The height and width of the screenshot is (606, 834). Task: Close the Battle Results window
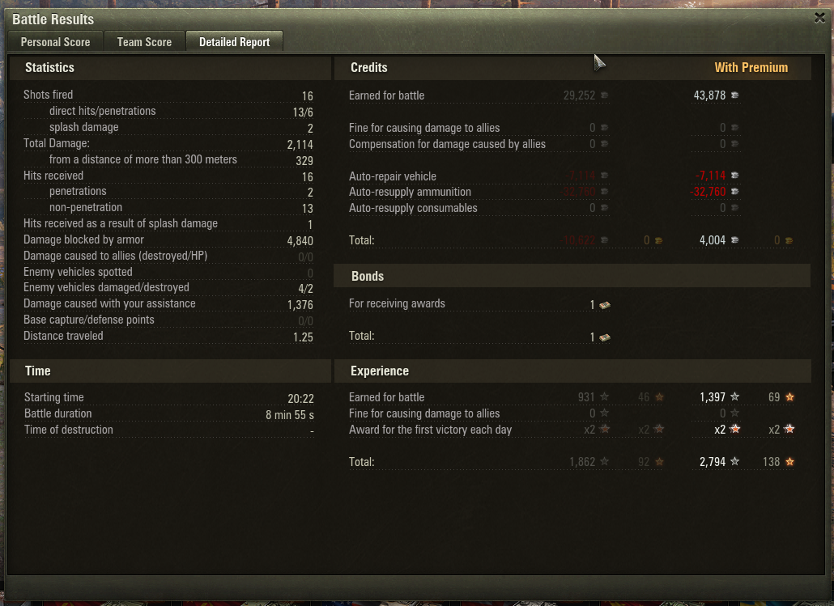click(x=819, y=18)
